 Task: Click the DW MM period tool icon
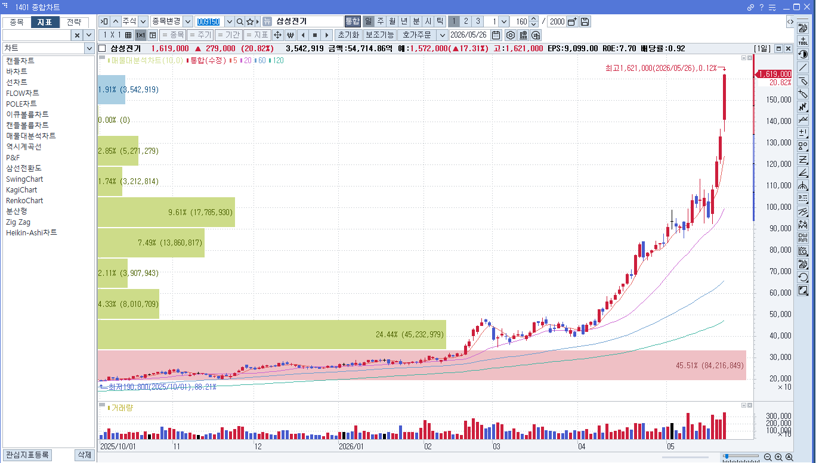803,238
